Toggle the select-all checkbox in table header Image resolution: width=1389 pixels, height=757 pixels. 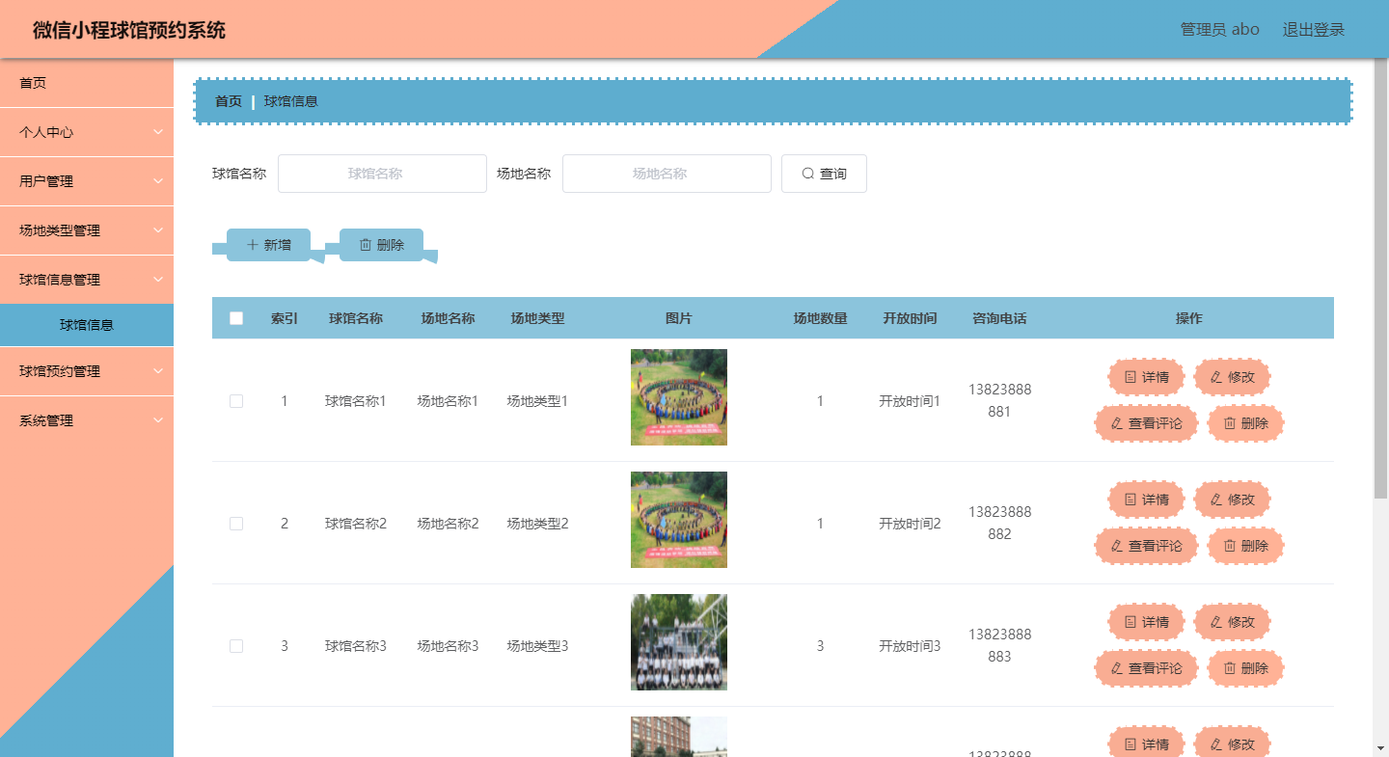[x=236, y=318]
